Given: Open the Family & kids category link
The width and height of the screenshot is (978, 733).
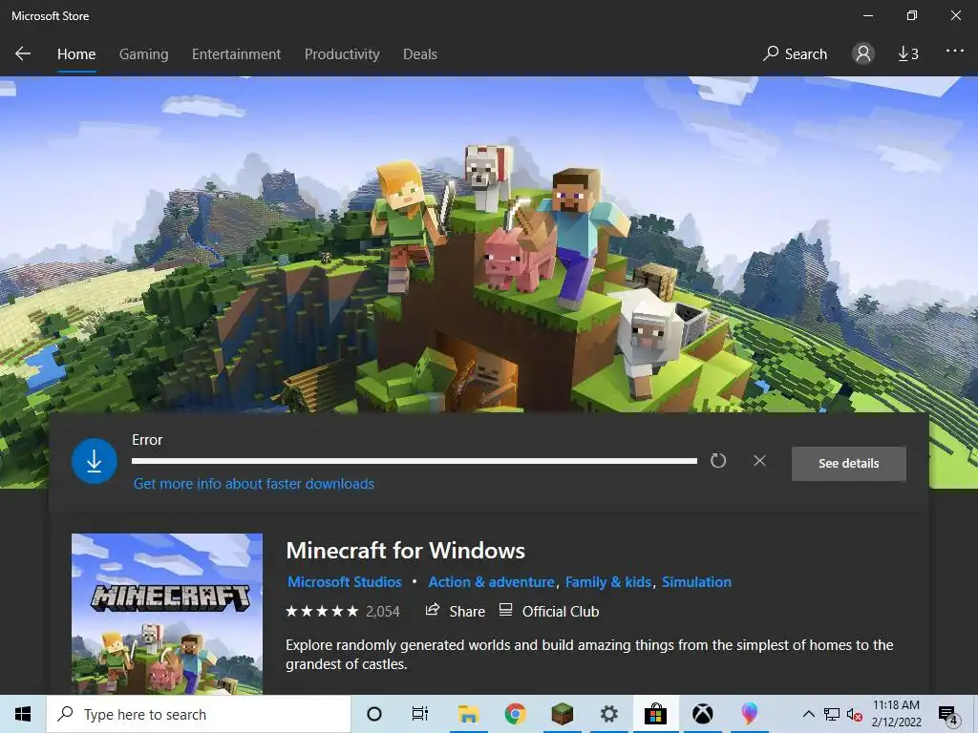Looking at the screenshot, I should [x=608, y=581].
